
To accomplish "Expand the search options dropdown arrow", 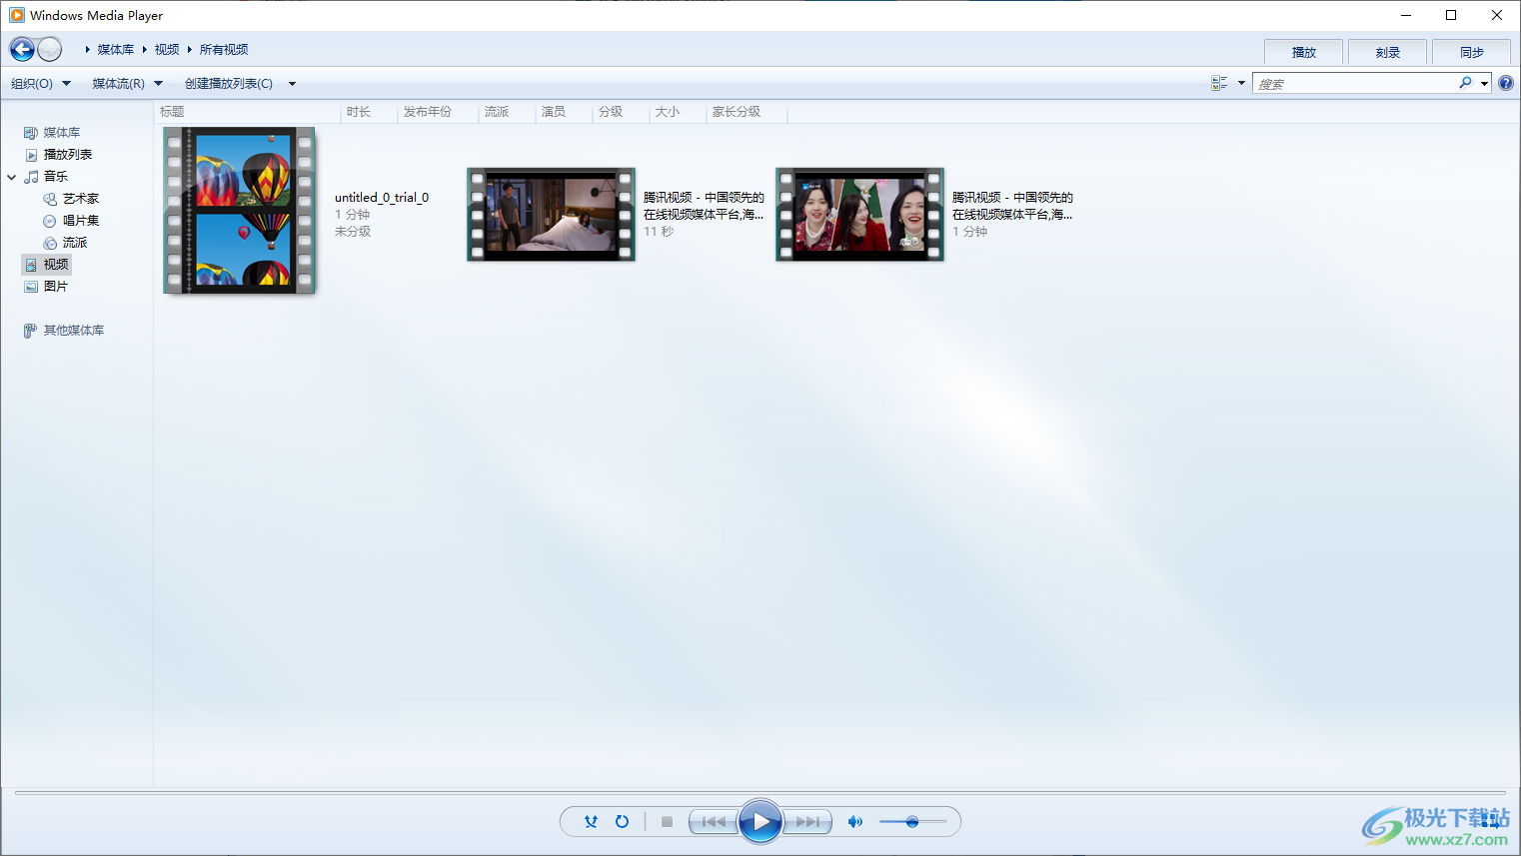I will click(1484, 84).
